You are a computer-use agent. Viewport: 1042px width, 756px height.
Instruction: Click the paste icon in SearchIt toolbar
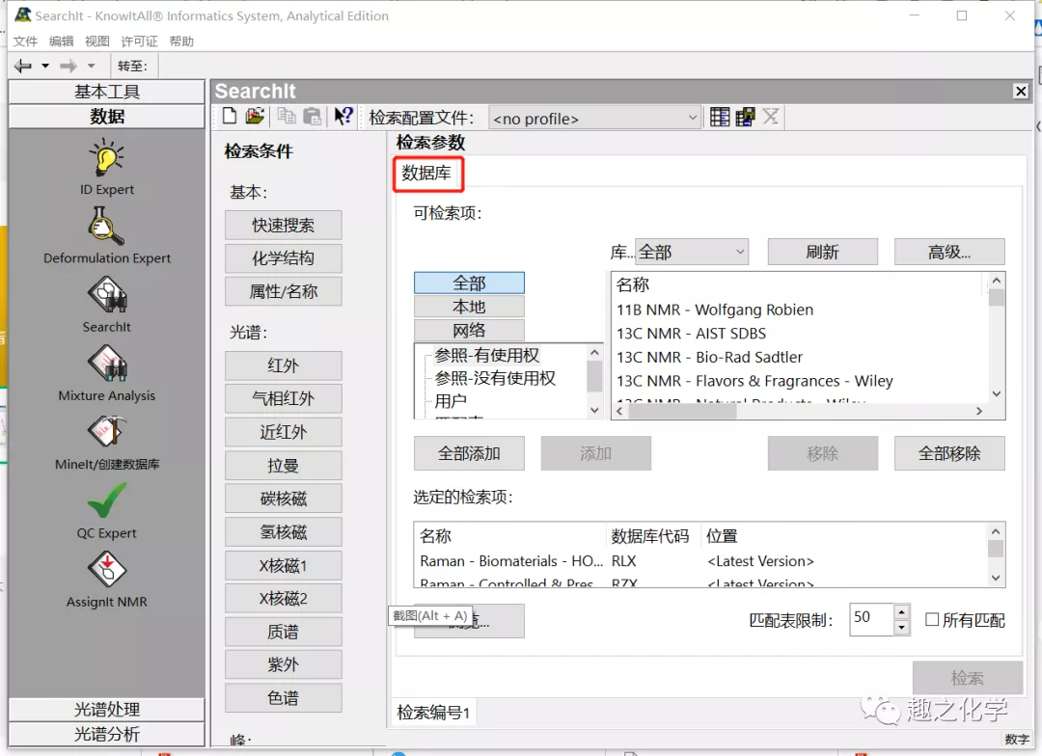pyautogui.click(x=312, y=117)
